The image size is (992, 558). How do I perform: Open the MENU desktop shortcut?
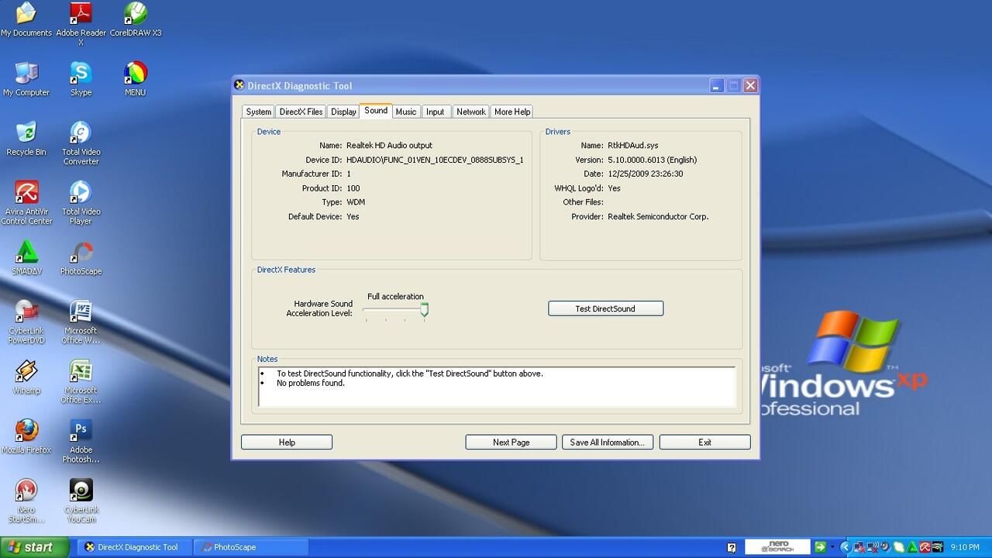click(136, 79)
